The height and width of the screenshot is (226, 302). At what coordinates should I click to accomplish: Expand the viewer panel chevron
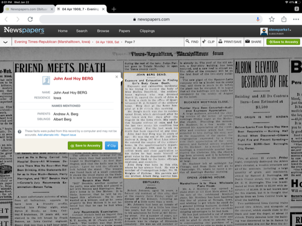(x=5, y=42)
